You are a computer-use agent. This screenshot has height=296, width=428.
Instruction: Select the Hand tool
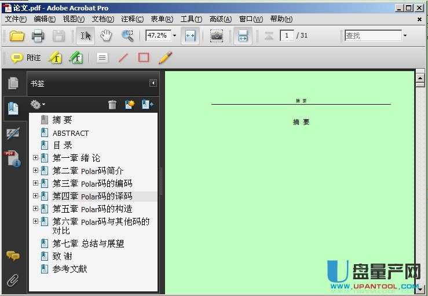106,36
